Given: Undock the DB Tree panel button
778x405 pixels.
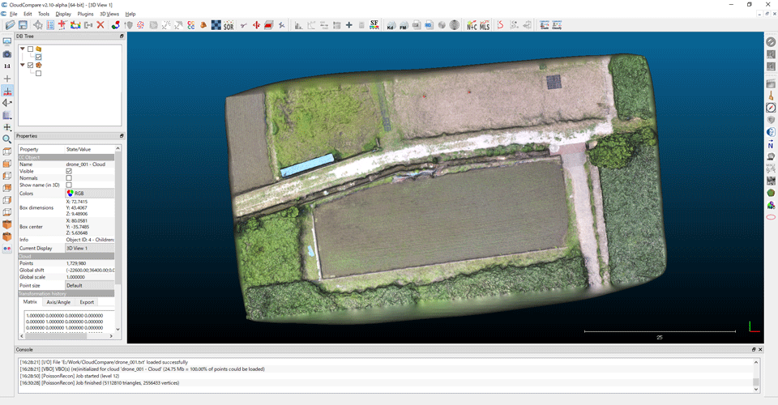Looking at the screenshot, I should 121,36.
